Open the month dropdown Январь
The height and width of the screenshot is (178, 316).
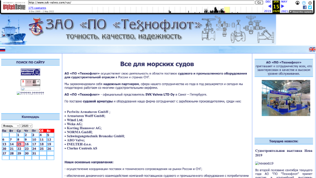(11, 126)
